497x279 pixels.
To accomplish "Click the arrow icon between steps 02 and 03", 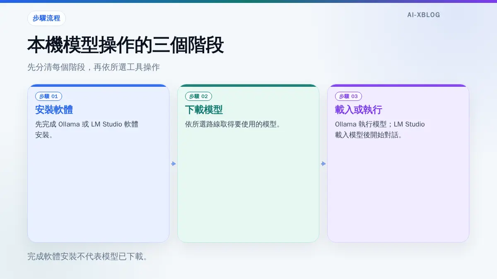I will point(323,164).
